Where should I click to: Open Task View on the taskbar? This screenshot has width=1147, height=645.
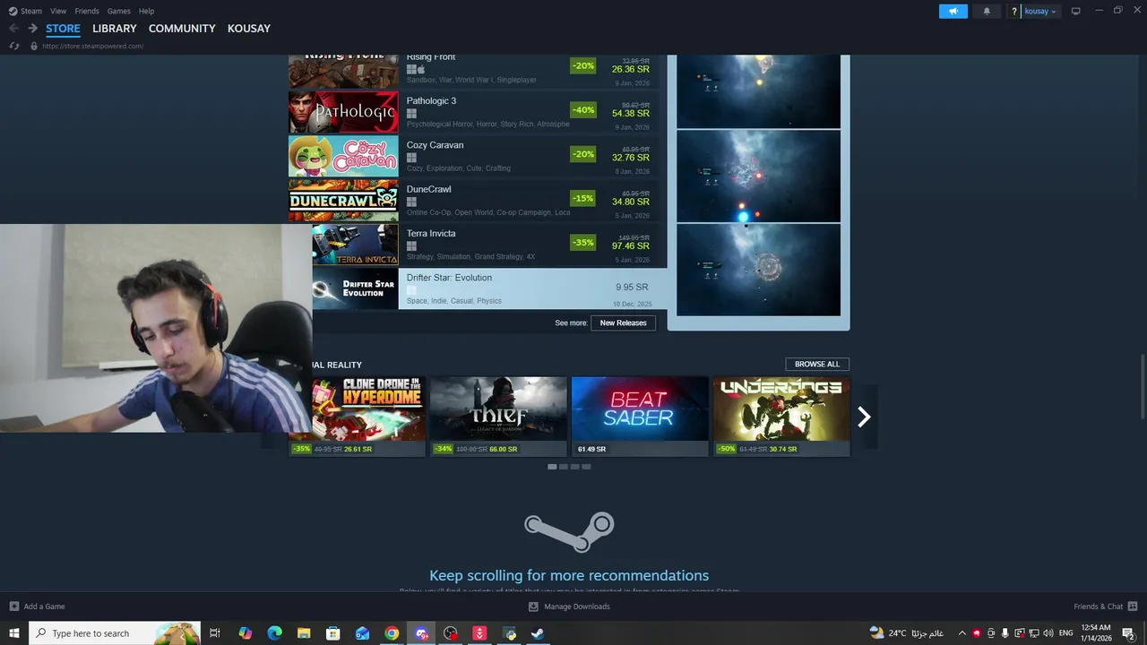[x=215, y=633]
